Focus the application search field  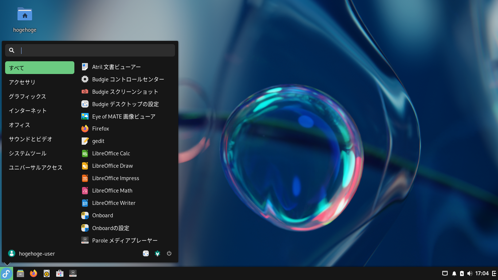(x=90, y=50)
